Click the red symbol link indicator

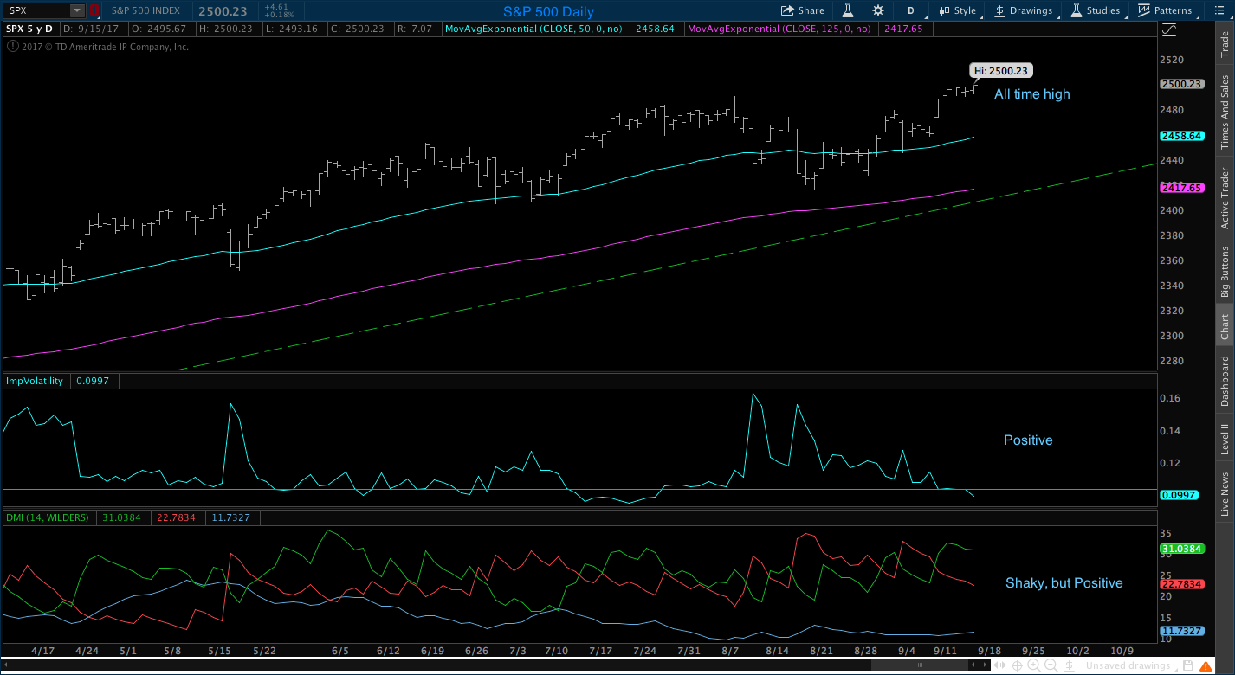[94, 10]
